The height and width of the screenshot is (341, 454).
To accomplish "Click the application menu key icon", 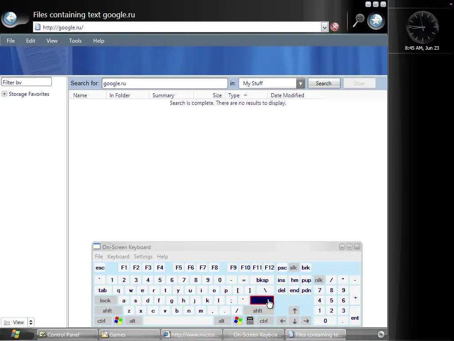I will [250, 321].
